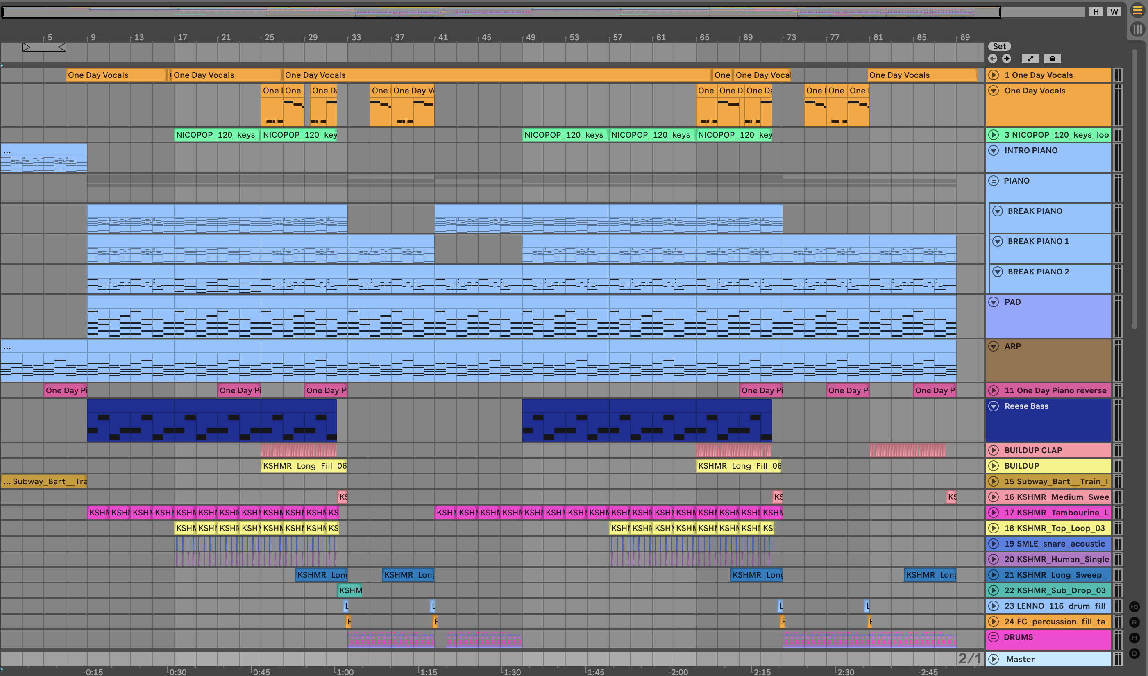Collapse the PIANO group track
The image size is (1148, 676).
pyautogui.click(x=994, y=181)
